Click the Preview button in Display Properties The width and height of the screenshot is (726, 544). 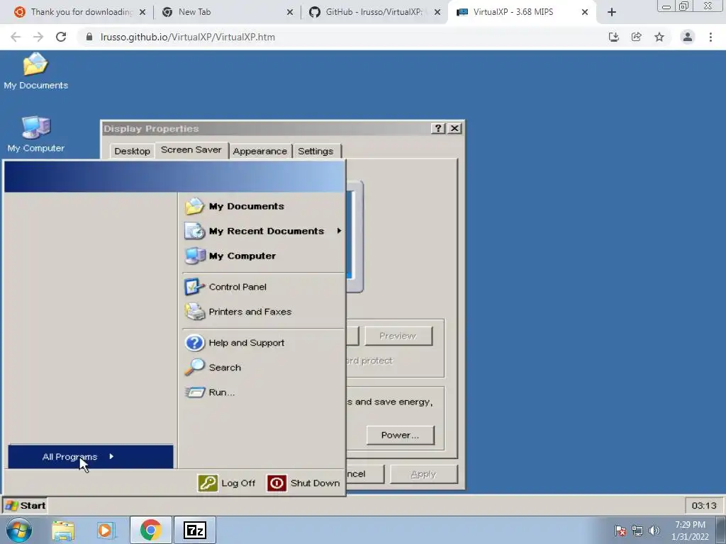tap(398, 336)
